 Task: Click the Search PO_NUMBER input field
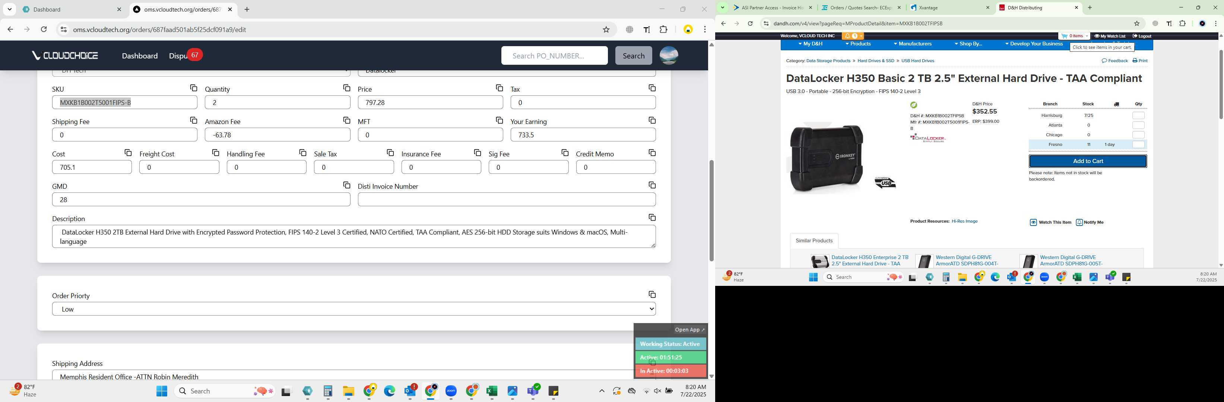(x=554, y=55)
